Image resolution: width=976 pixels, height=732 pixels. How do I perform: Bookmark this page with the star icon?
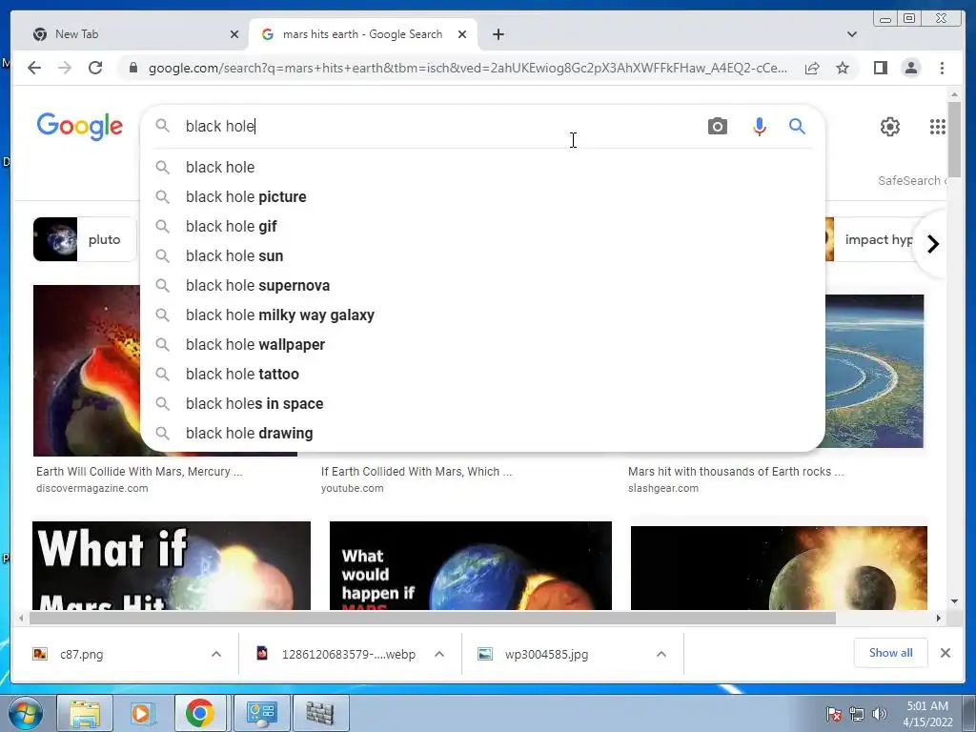(x=843, y=68)
